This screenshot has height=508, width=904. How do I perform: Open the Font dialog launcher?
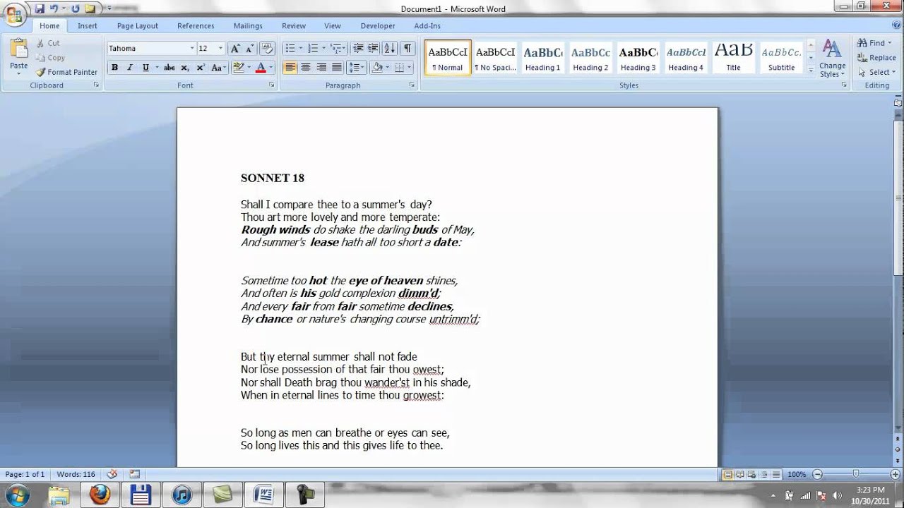[272, 85]
